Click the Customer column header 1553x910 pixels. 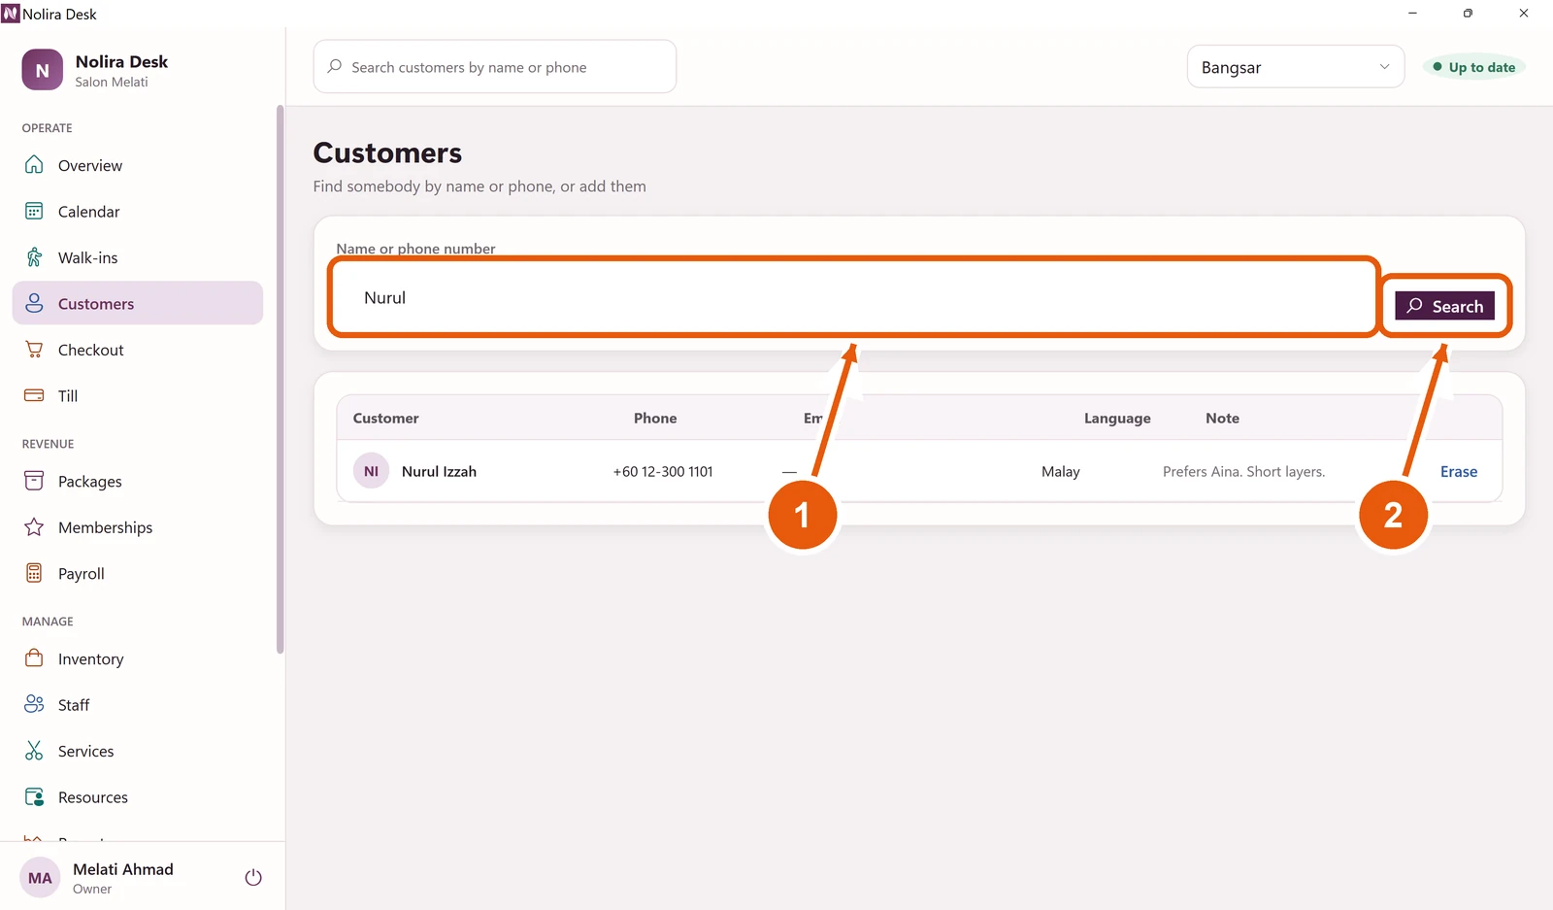(385, 418)
